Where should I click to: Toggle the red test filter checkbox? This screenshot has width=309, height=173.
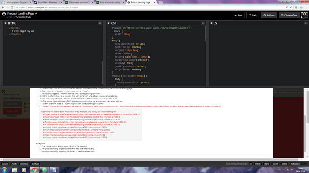[x=25, y=103]
